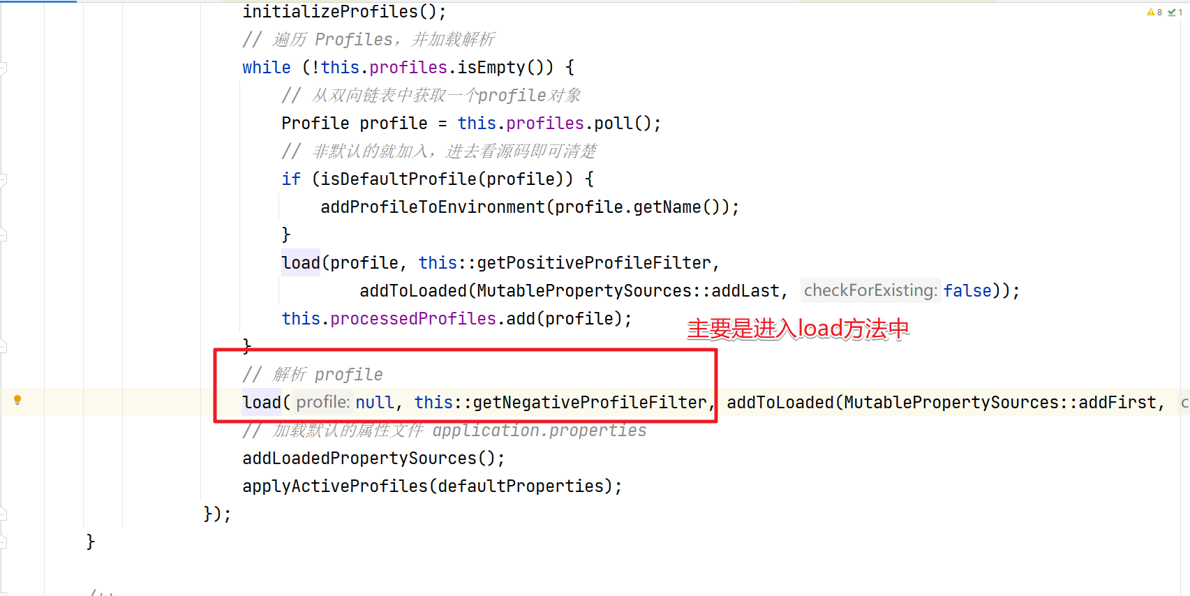Click the '// 解析 profile' comment
Screen dimensions: 1190x596
[313, 375]
